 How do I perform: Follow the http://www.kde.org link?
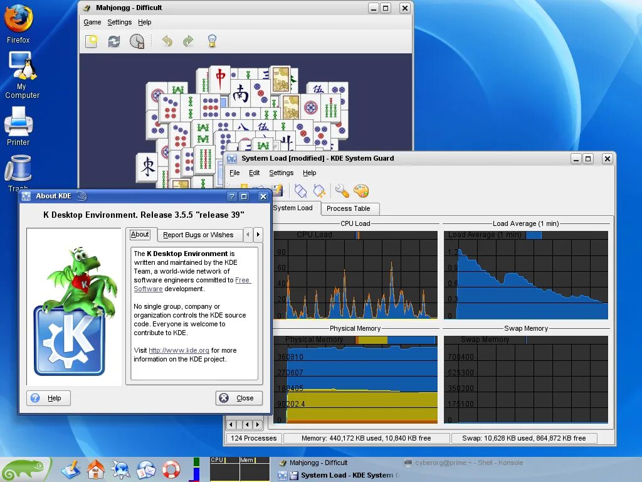pyautogui.click(x=179, y=350)
